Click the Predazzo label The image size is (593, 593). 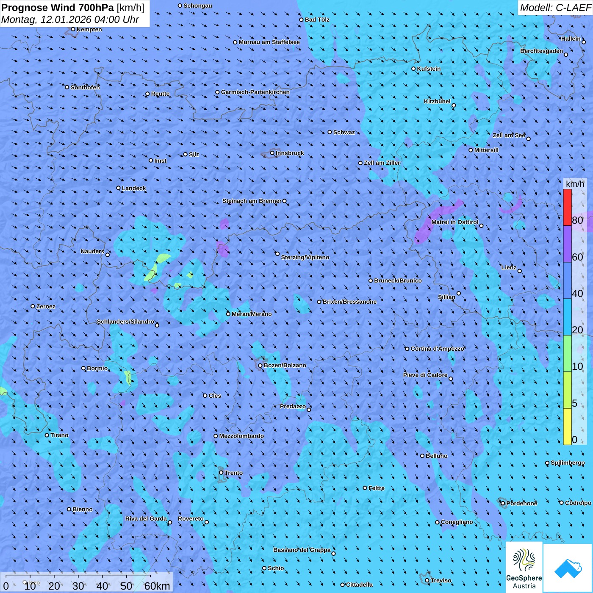tap(293, 406)
